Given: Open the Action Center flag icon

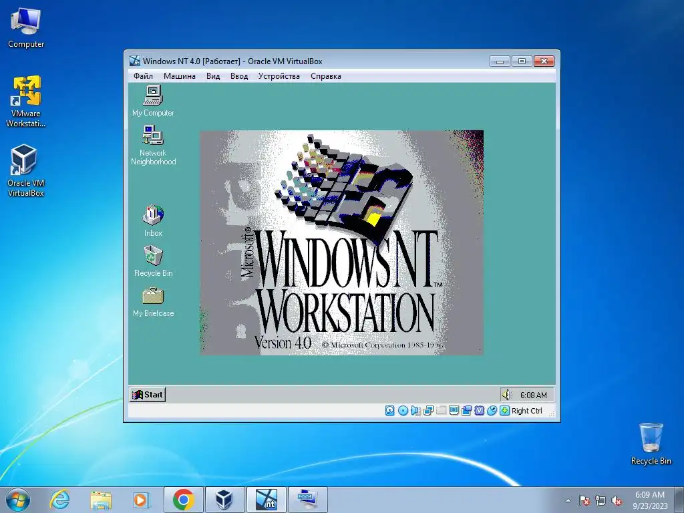Looking at the screenshot, I should pos(584,500).
